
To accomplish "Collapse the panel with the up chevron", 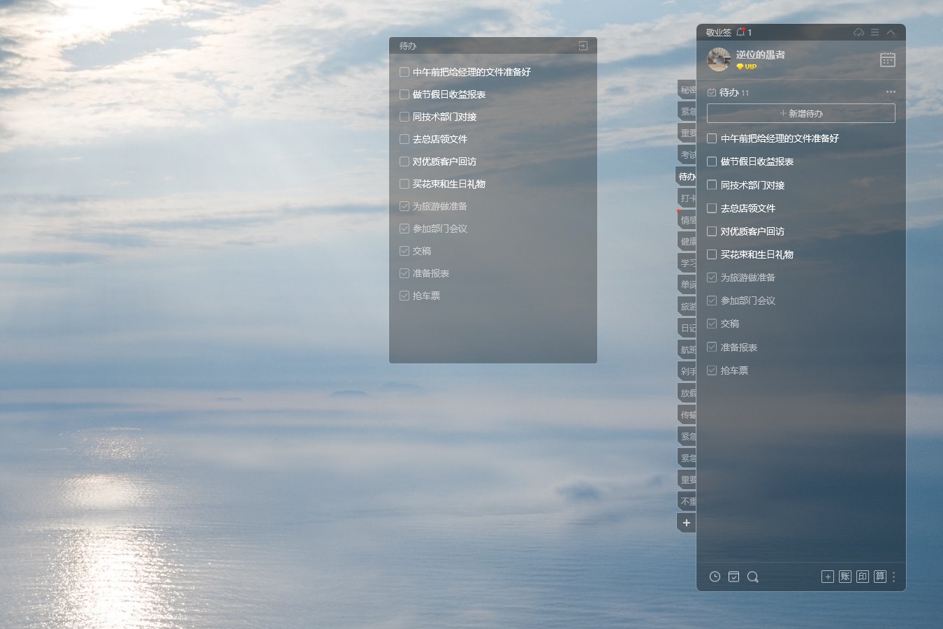I will click(891, 32).
